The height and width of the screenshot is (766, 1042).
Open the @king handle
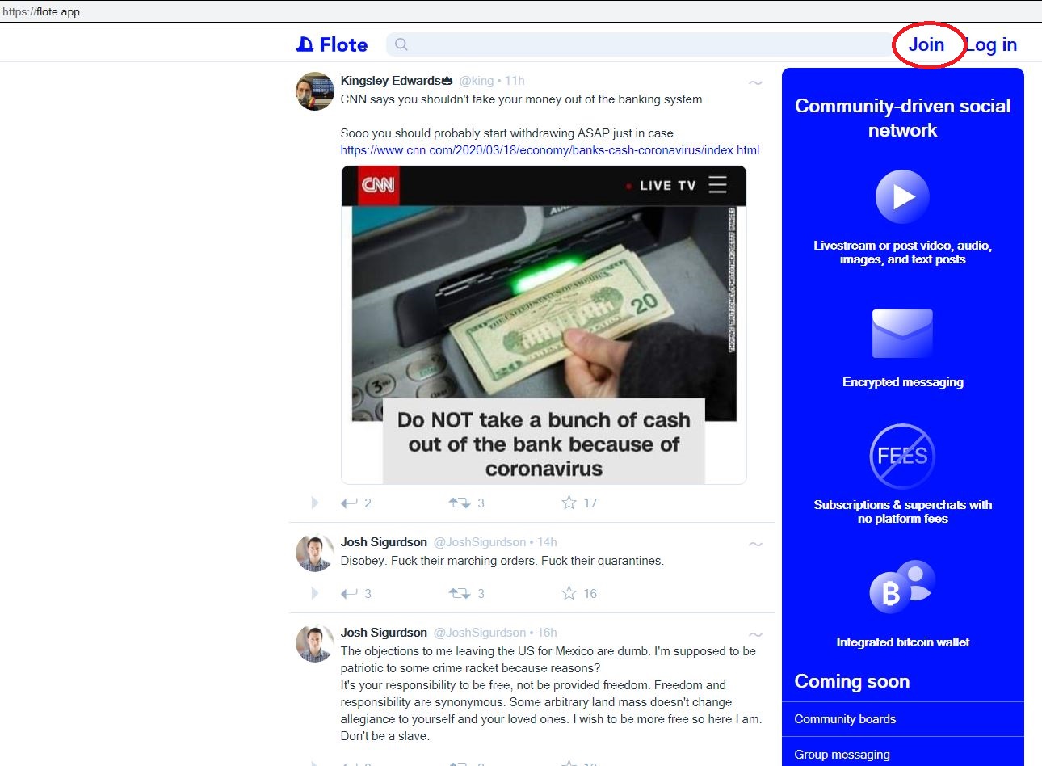[x=476, y=81]
